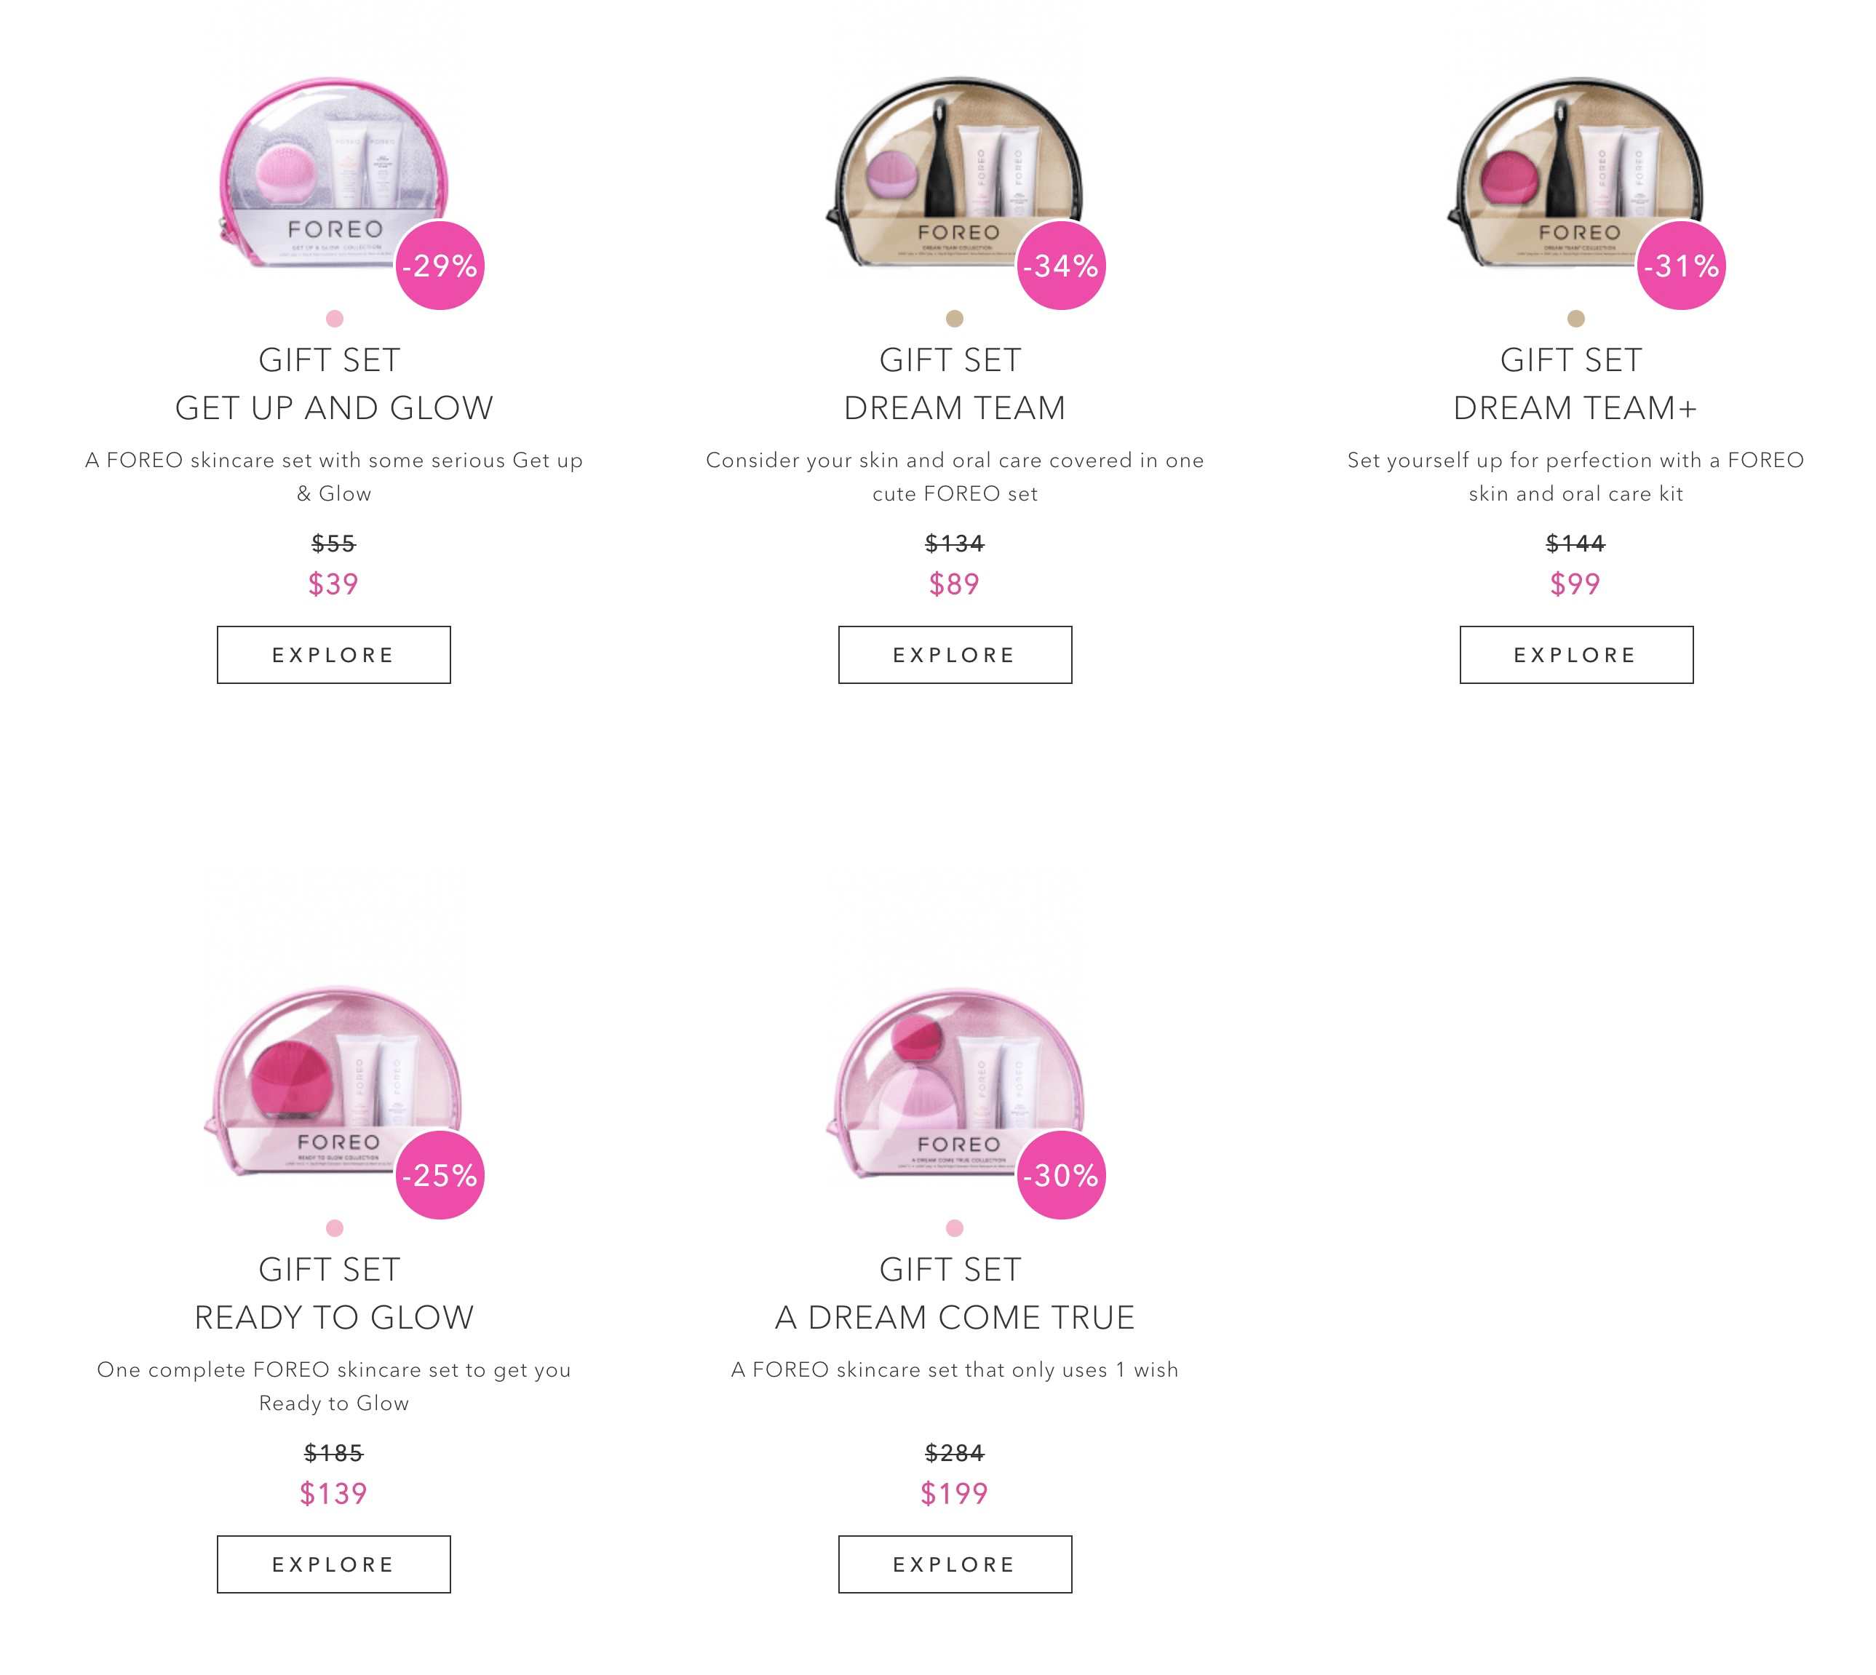Pick pink color dot for Ready to Glow
Viewport: 1876px width, 1675px height.
[334, 1228]
